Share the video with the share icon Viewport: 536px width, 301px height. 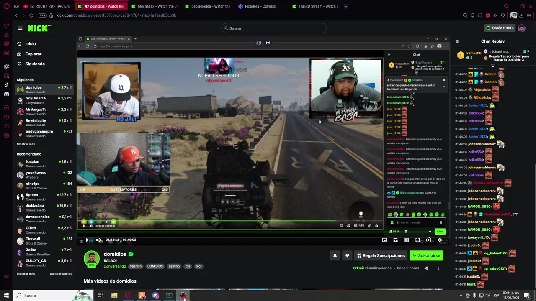426,268
